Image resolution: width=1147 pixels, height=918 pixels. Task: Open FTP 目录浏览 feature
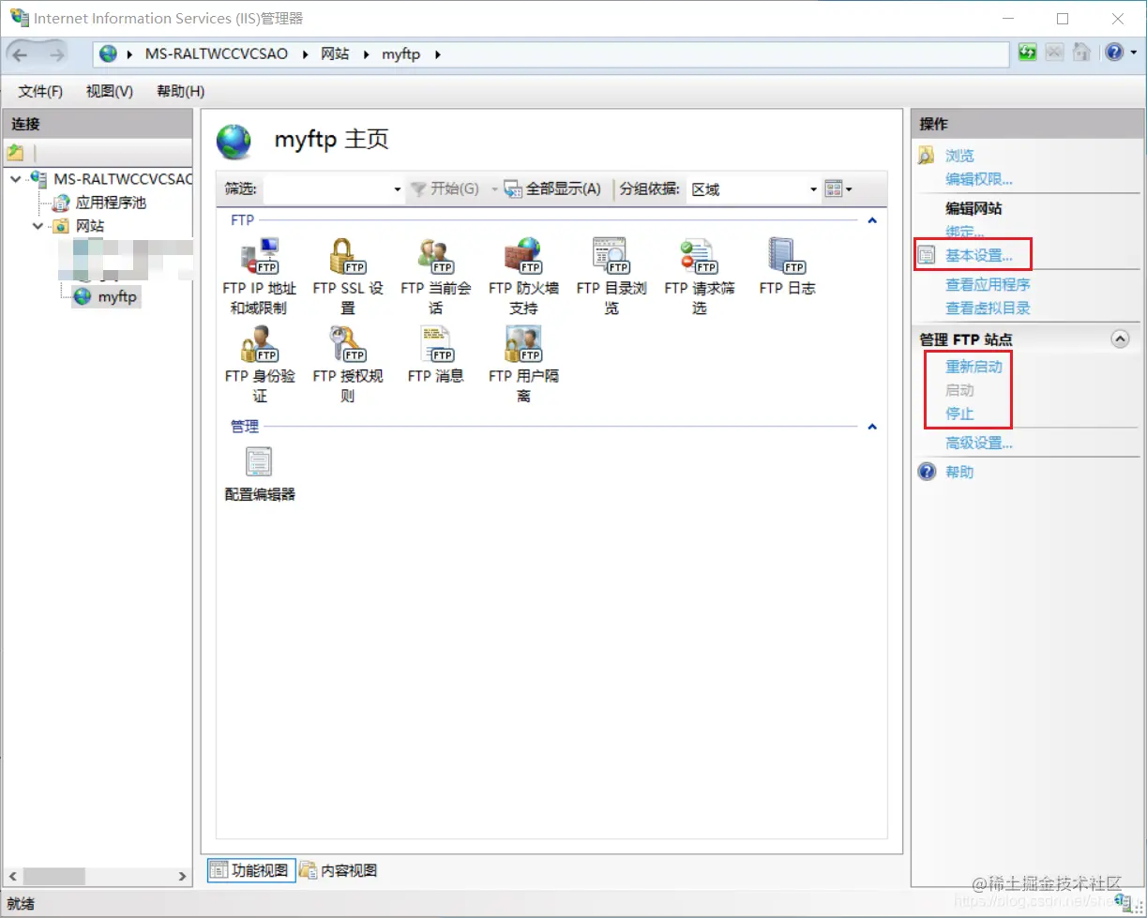(611, 272)
